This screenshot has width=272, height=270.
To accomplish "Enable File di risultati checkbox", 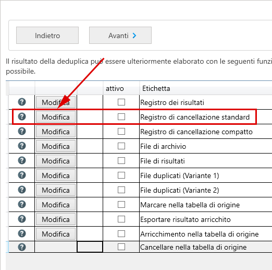I will pos(121,161).
